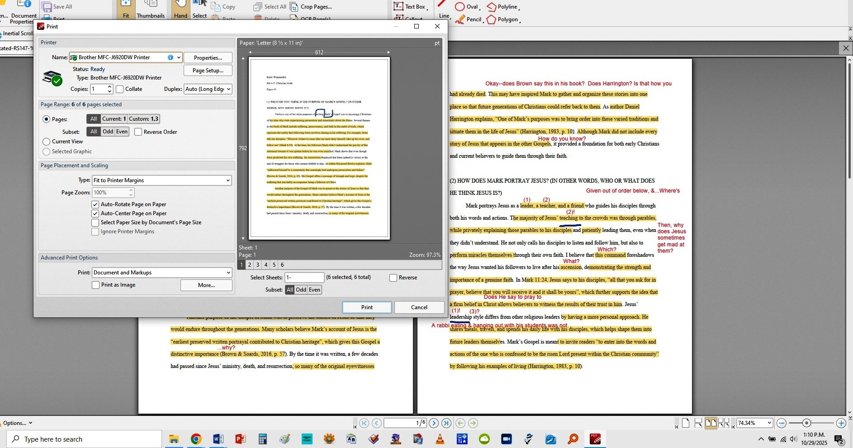The height and width of the screenshot is (448, 853).
Task: Click the zoom slider handle
Action: coord(806,423)
